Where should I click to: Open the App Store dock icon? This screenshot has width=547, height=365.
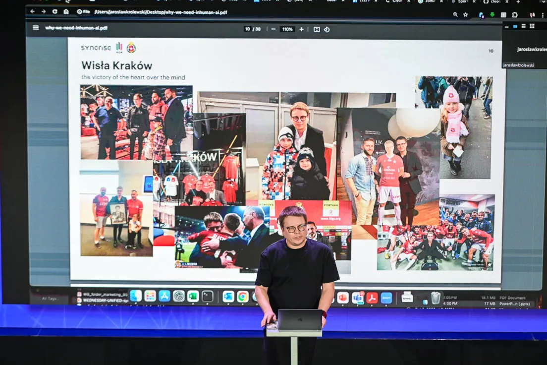click(164, 296)
